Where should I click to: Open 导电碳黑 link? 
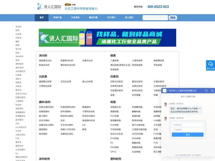[158, 65]
